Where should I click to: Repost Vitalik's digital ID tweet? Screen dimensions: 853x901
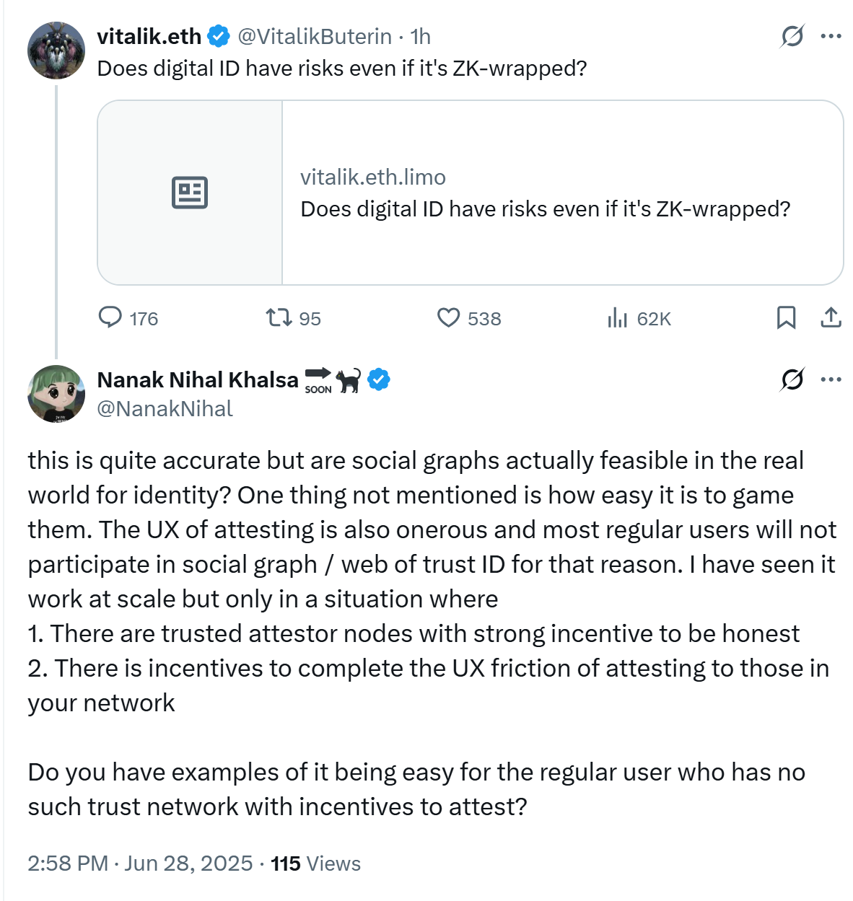coord(279,318)
